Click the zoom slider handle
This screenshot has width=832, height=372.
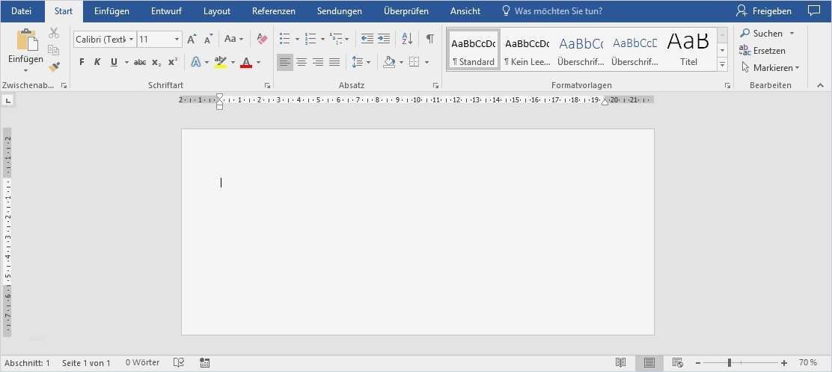coord(729,363)
